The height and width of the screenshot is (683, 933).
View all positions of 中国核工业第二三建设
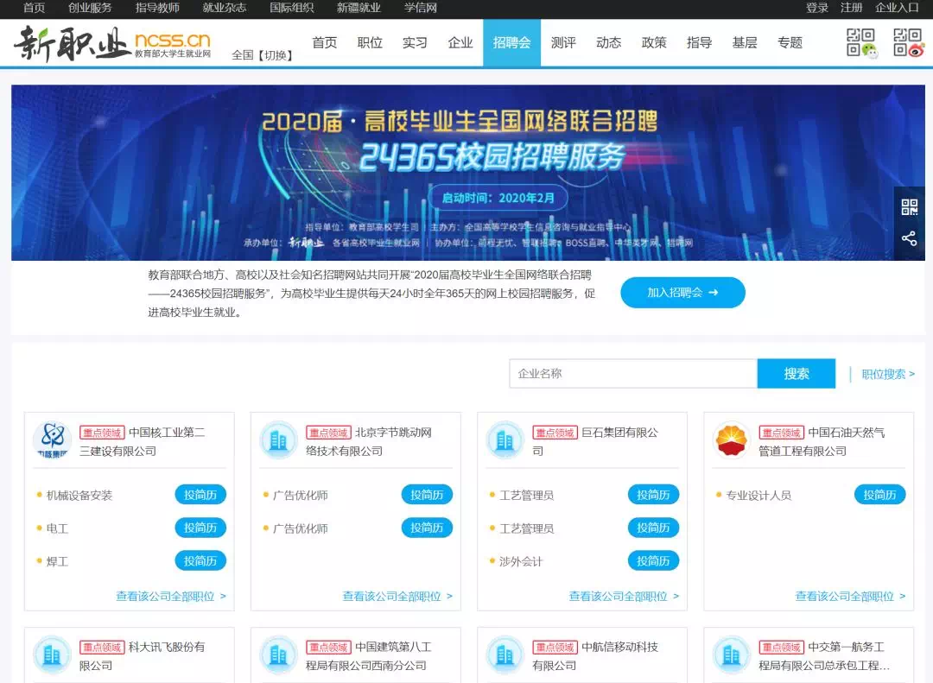tap(171, 596)
